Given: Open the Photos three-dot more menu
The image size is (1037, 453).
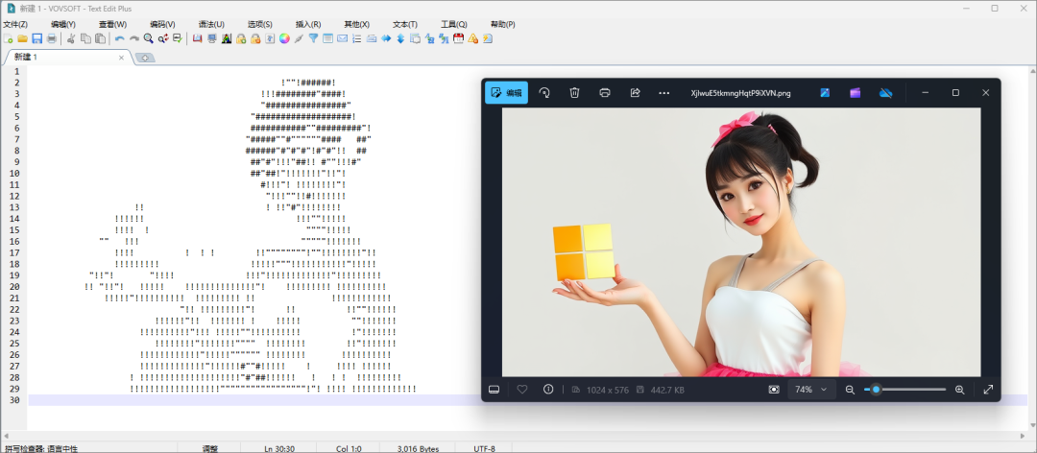Looking at the screenshot, I should pyautogui.click(x=664, y=92).
